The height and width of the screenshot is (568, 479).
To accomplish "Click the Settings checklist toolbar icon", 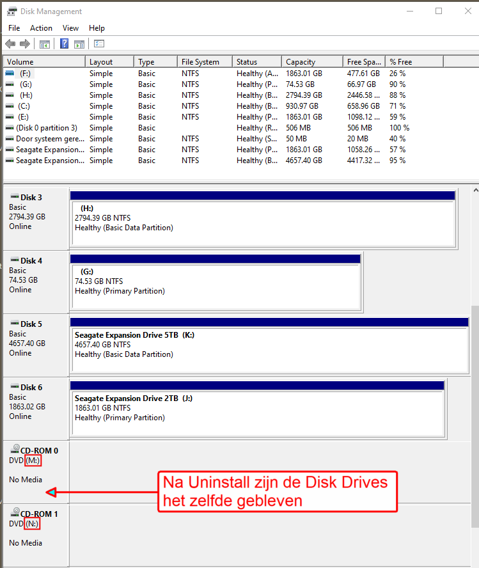I will 99,44.
